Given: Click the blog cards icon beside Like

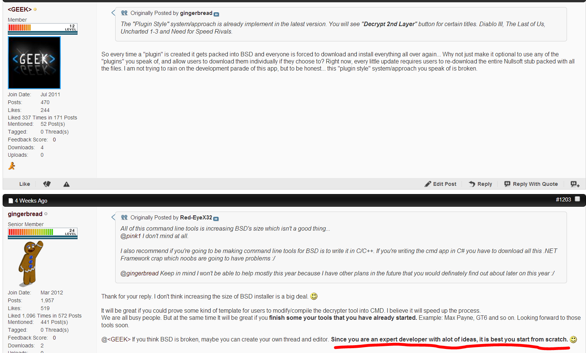Looking at the screenshot, I should [47, 184].
